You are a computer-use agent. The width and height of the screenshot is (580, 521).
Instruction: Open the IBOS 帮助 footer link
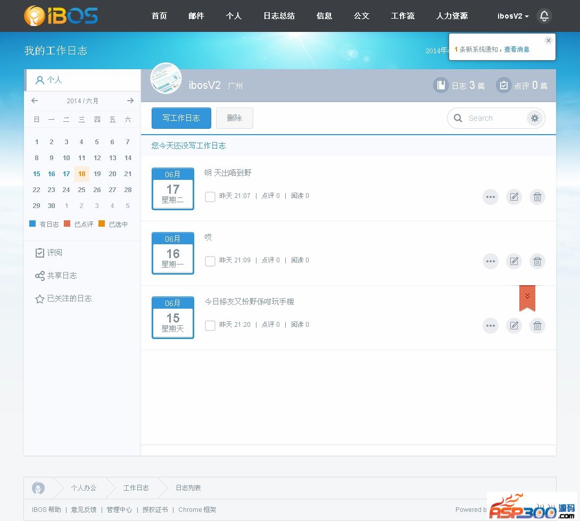(x=46, y=509)
